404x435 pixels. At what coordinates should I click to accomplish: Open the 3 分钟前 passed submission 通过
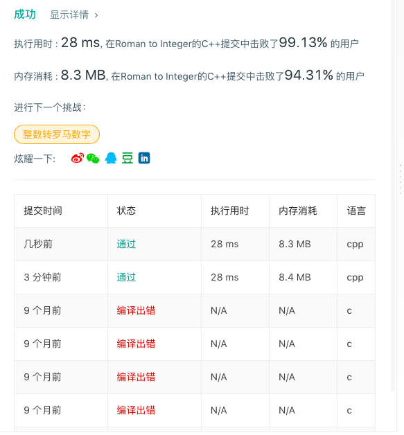pos(126,278)
